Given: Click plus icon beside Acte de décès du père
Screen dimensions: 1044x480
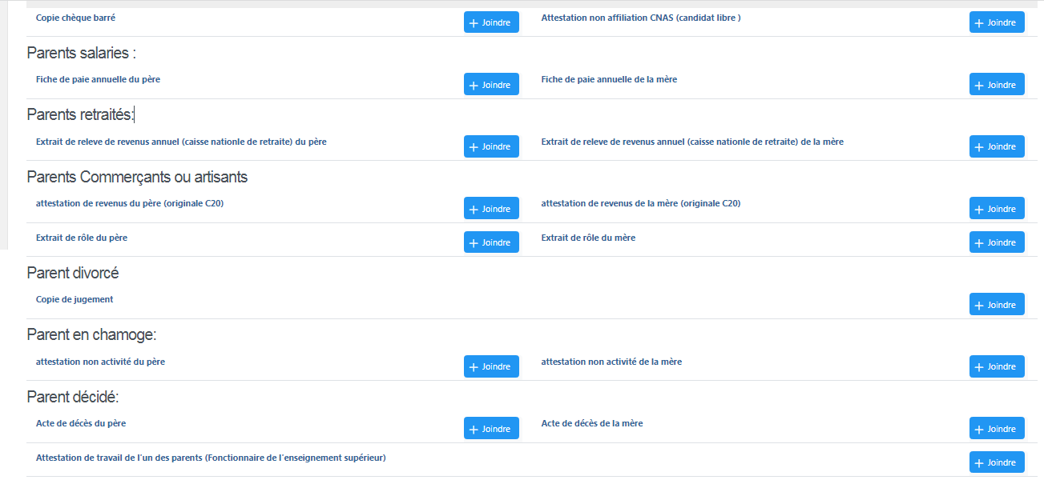Looking at the screenshot, I should (474, 429).
